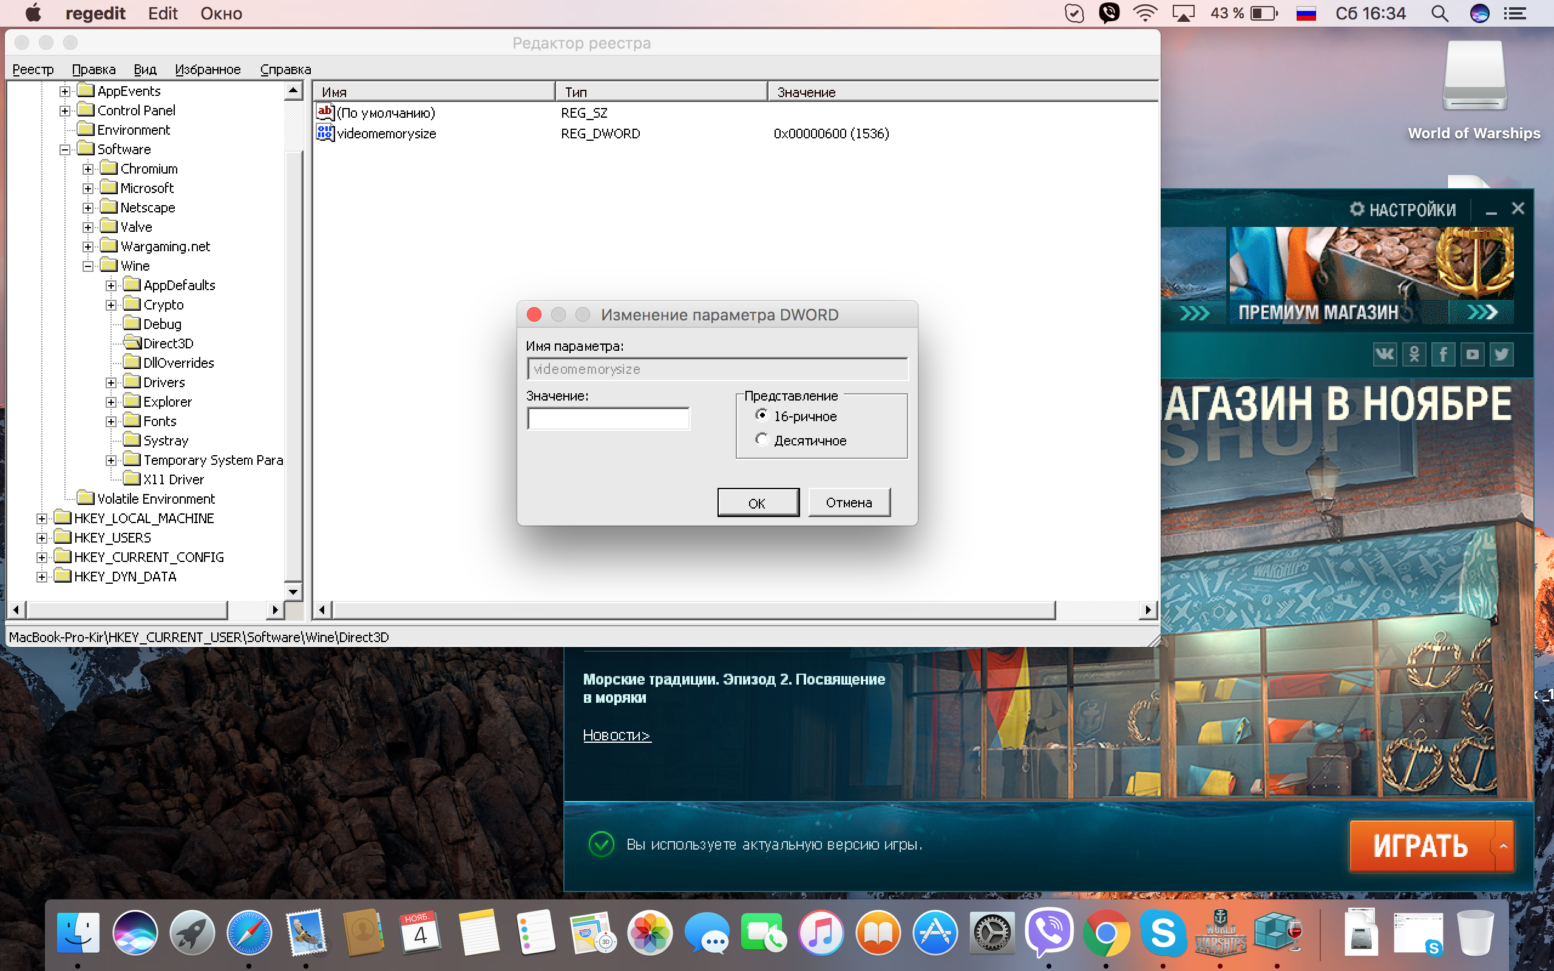Expand the HKEY_LOCAL_MACHINE key

click(42, 518)
